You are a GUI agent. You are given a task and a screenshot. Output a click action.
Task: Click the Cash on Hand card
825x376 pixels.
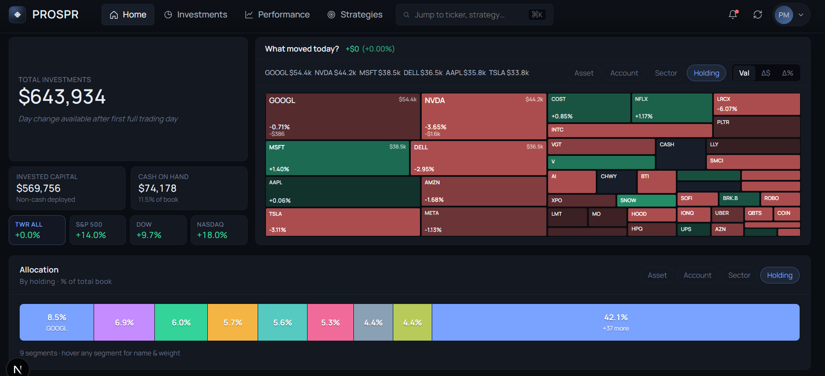pyautogui.click(x=189, y=188)
